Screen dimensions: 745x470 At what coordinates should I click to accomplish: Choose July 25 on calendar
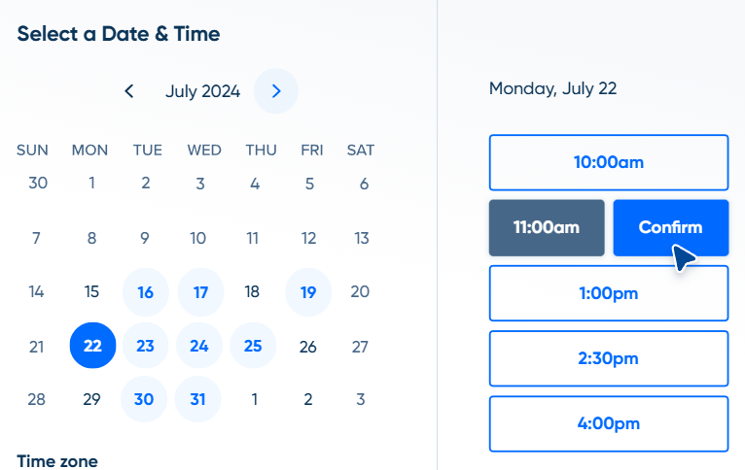tap(254, 347)
